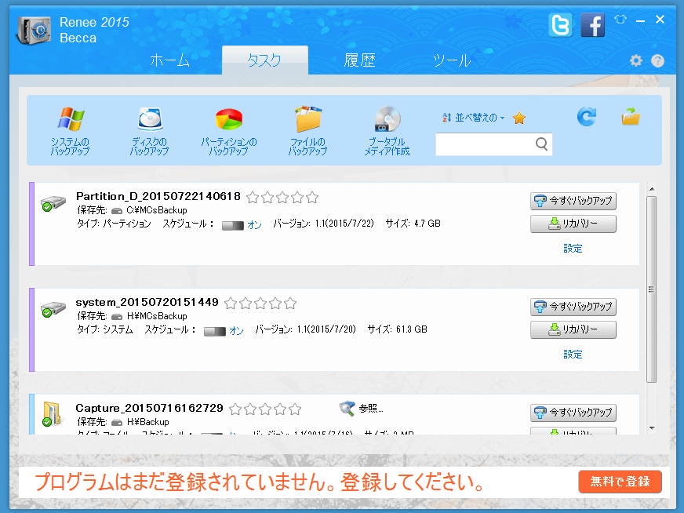Open システムのバックアップ (System Backup)
This screenshot has height=513, width=684.
pos(71,131)
